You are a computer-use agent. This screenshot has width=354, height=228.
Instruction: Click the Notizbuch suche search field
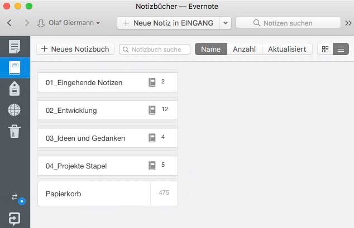(x=155, y=49)
